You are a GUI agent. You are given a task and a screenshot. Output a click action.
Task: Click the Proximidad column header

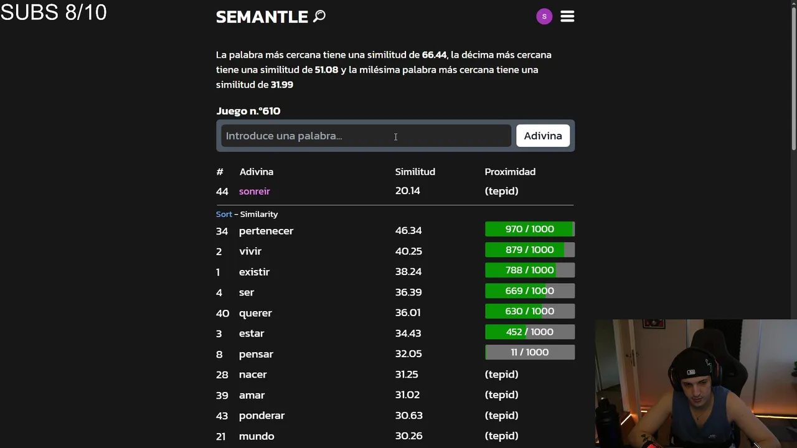(x=510, y=172)
